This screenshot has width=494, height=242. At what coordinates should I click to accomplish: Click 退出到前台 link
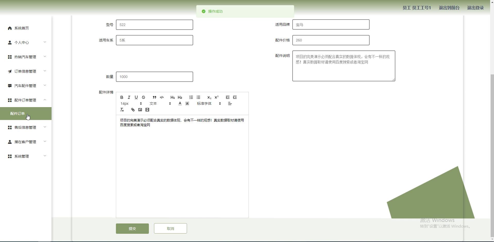[449, 8]
